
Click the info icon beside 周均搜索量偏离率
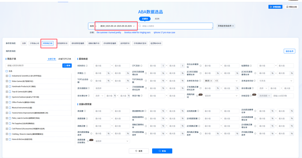[91, 133]
